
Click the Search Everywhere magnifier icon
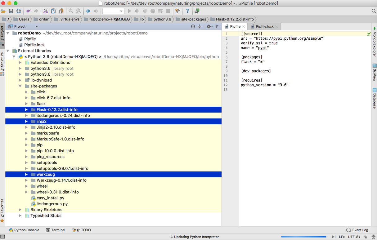[x=374, y=11]
